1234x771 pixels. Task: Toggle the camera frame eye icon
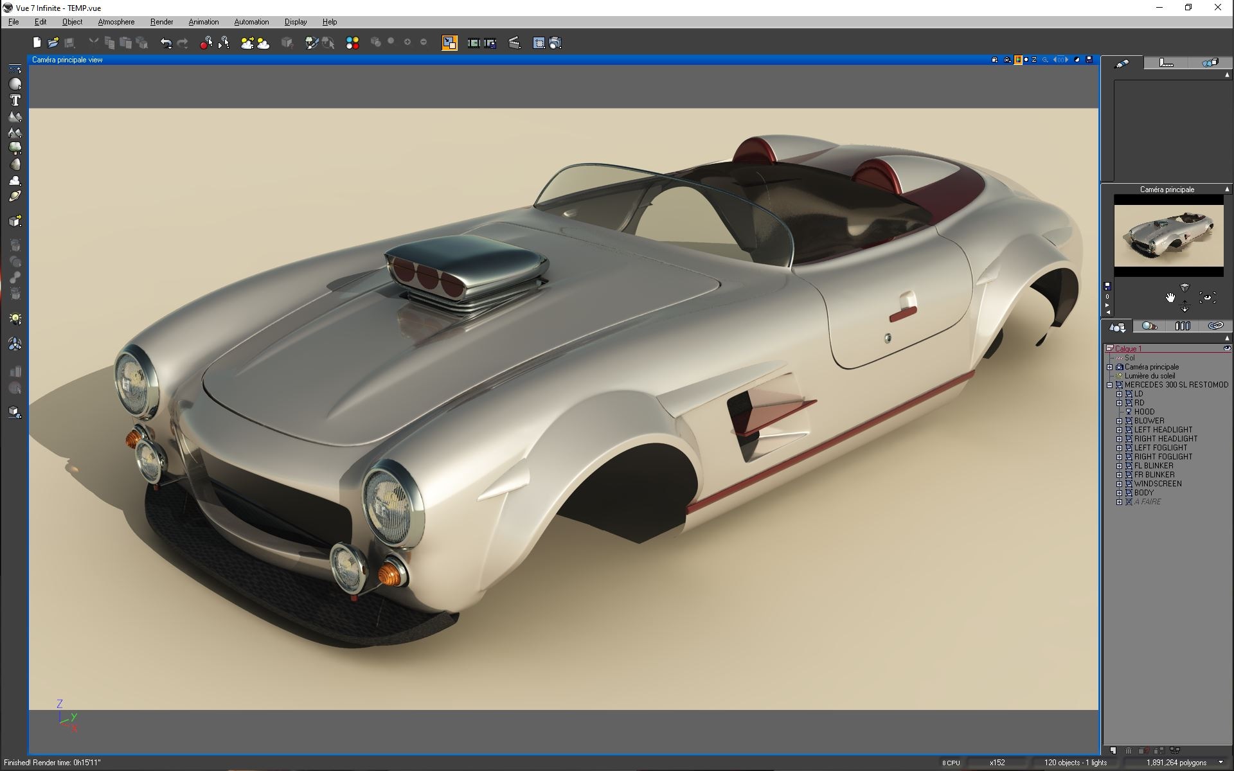click(1208, 297)
